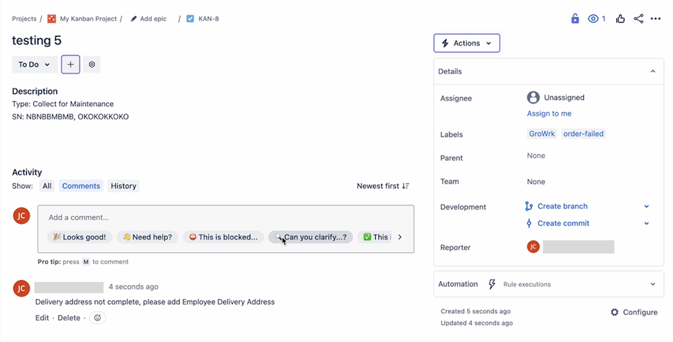673x342 pixels.
Task: Click the settings gear beside the status
Action: (x=91, y=64)
